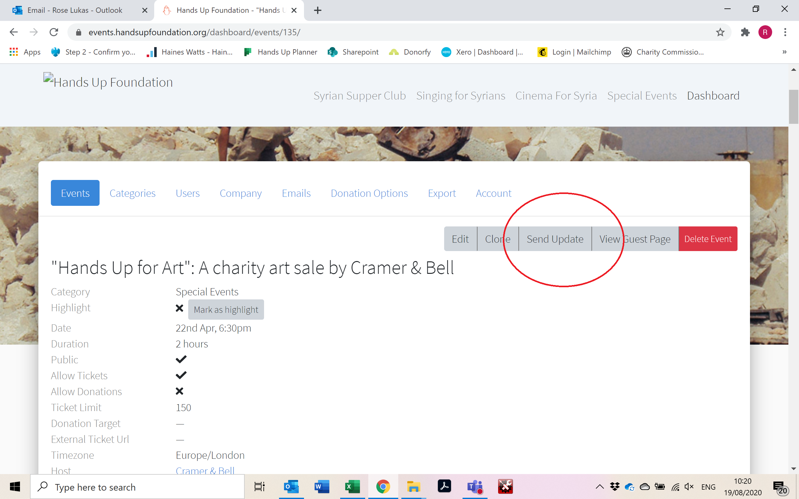Image resolution: width=799 pixels, height=499 pixels.
Task: Open the Syrian Supper Club page
Action: [360, 96]
